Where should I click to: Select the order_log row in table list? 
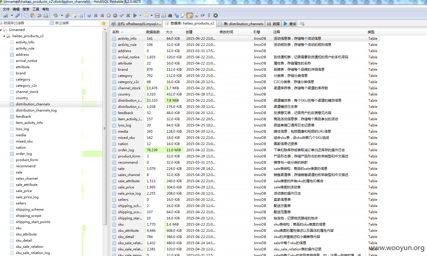[245, 150]
